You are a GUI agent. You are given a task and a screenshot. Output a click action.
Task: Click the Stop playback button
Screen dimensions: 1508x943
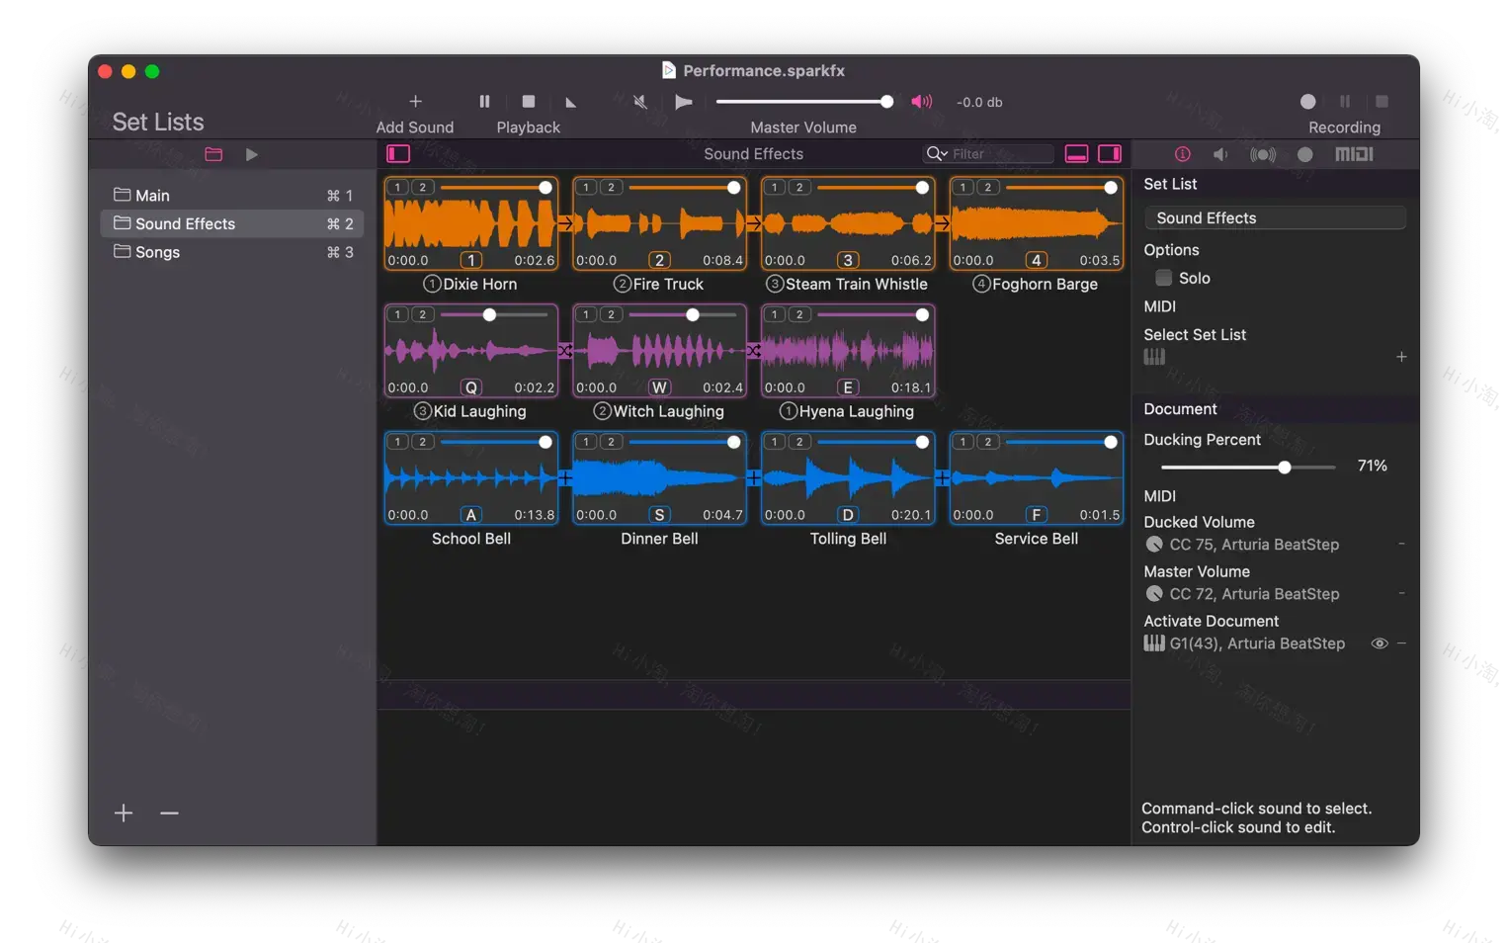(x=528, y=101)
